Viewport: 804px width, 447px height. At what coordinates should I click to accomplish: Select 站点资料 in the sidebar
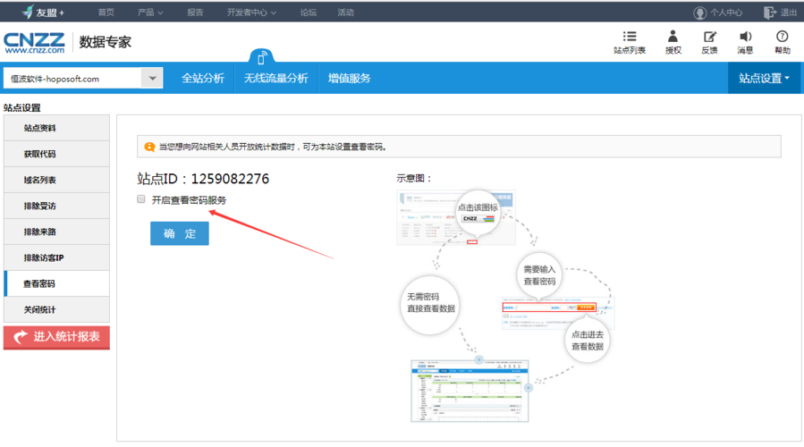pos(56,128)
